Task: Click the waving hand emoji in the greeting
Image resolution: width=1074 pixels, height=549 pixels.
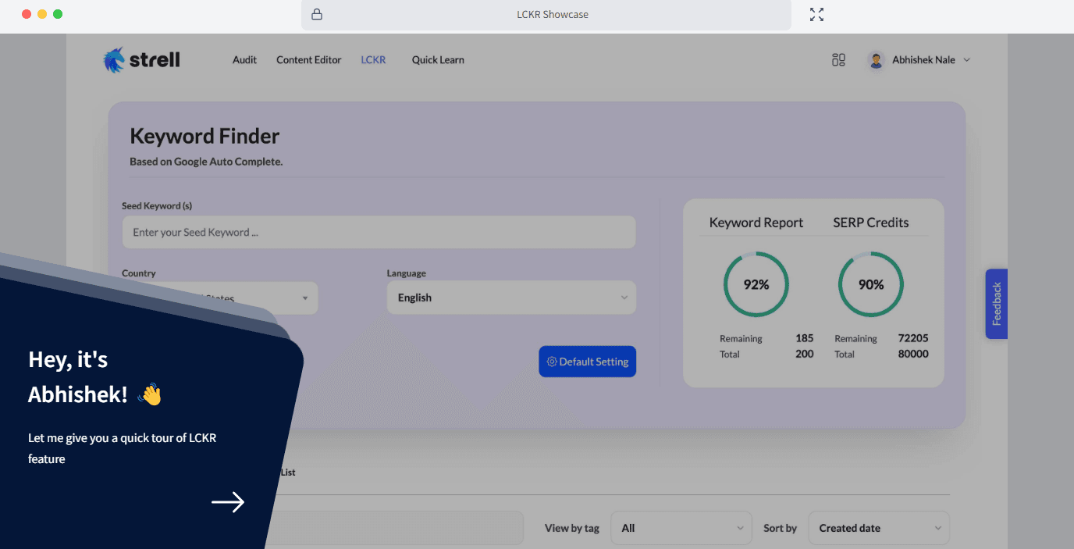Action: (151, 394)
